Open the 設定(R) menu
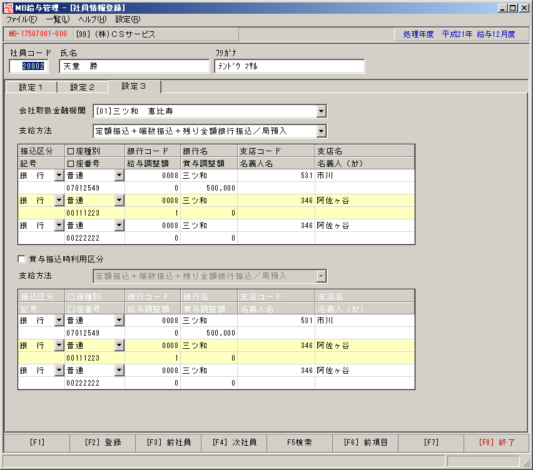Screen dimensions: 533x470 click(x=128, y=19)
